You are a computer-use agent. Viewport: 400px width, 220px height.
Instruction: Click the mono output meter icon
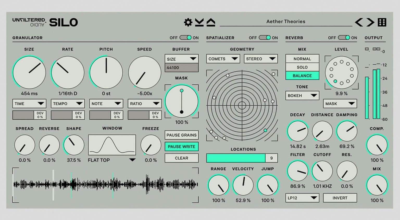pos(367,49)
